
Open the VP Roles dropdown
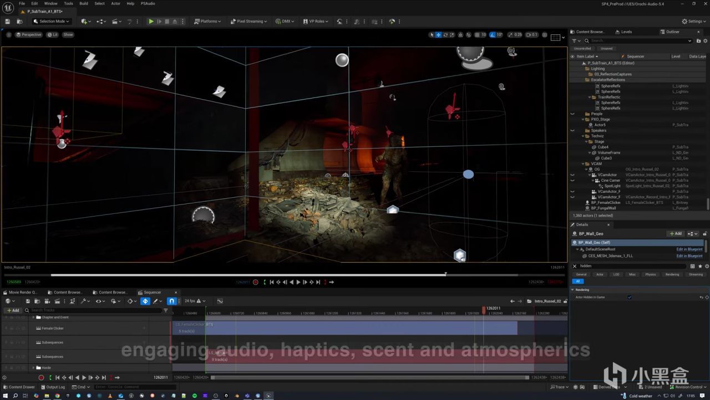[316, 21]
